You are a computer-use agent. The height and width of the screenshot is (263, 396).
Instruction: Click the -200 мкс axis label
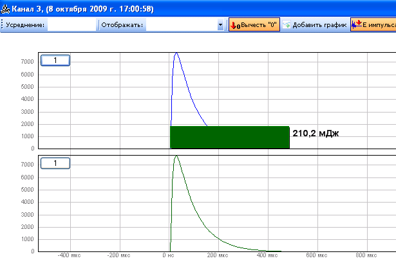[118, 255]
